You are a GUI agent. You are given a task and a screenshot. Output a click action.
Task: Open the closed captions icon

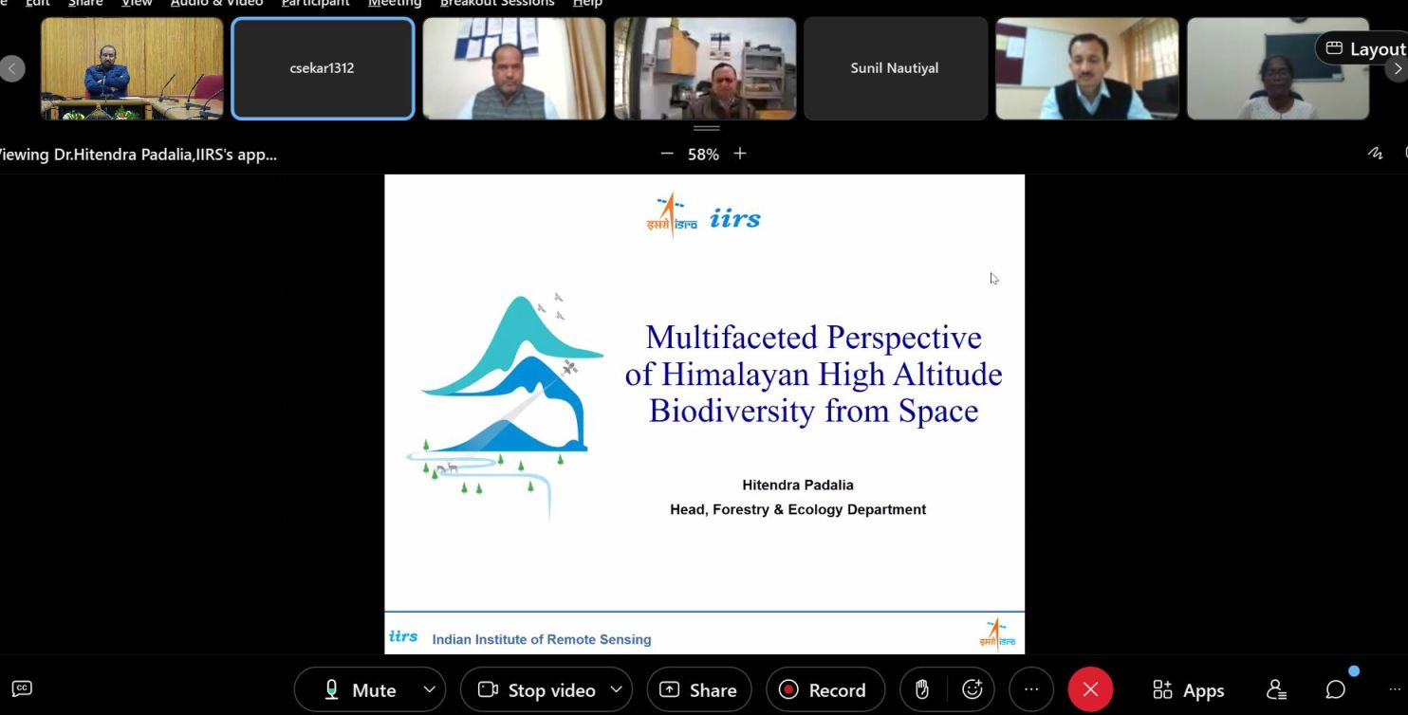click(22, 688)
